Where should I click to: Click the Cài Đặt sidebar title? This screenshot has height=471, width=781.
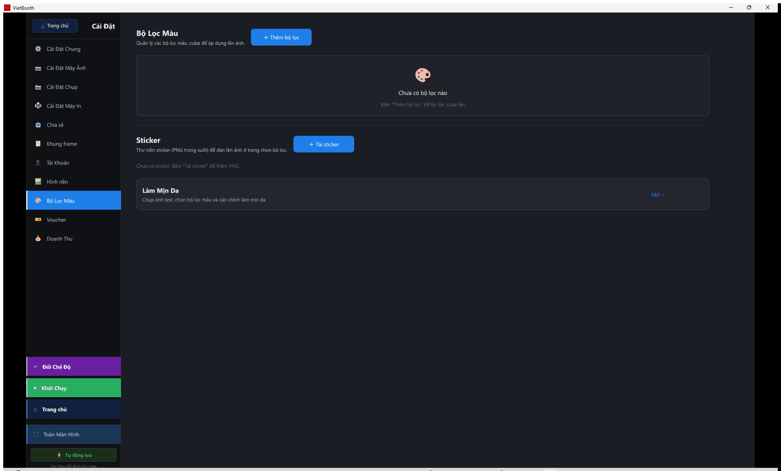click(x=103, y=26)
